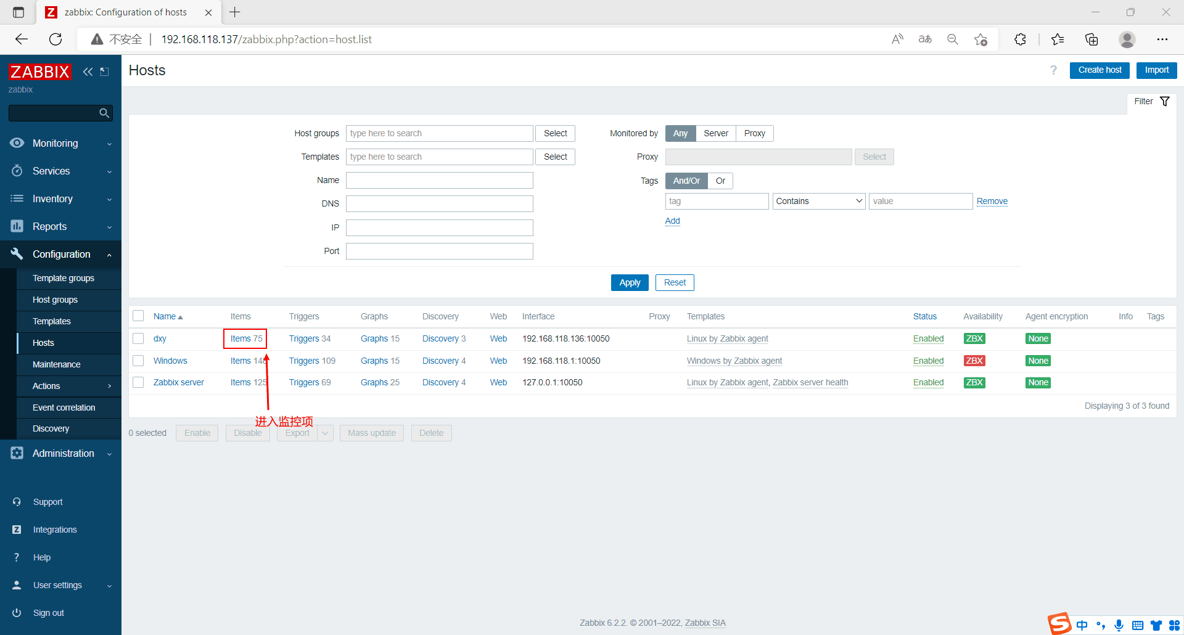Click the browser back arrow
The image size is (1184, 635).
point(22,39)
